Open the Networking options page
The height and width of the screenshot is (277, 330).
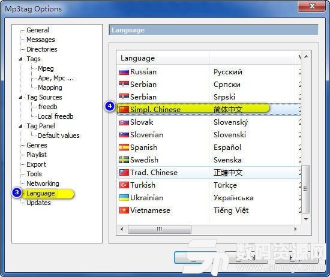tap(43, 183)
